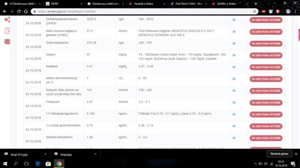Go to browser home page icon

[x=26, y=11]
